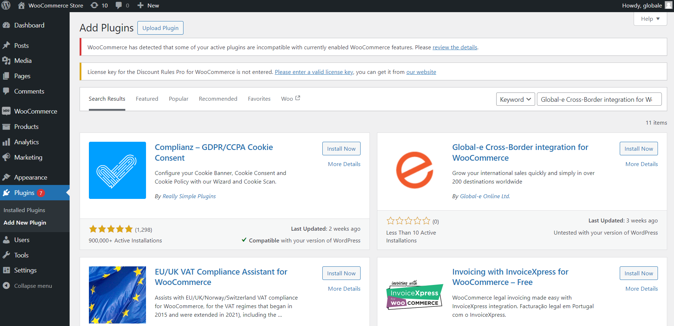This screenshot has height=326, width=674.
Task: Click the 'our website' link
Action: (x=421, y=72)
